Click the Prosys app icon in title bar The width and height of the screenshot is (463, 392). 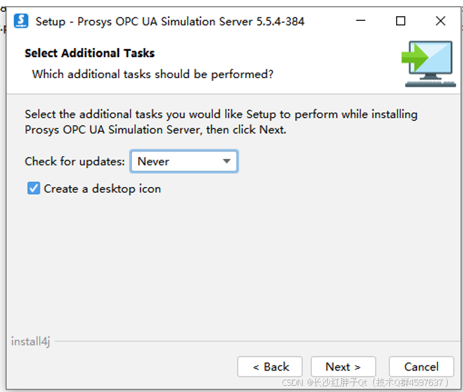pyautogui.click(x=22, y=21)
